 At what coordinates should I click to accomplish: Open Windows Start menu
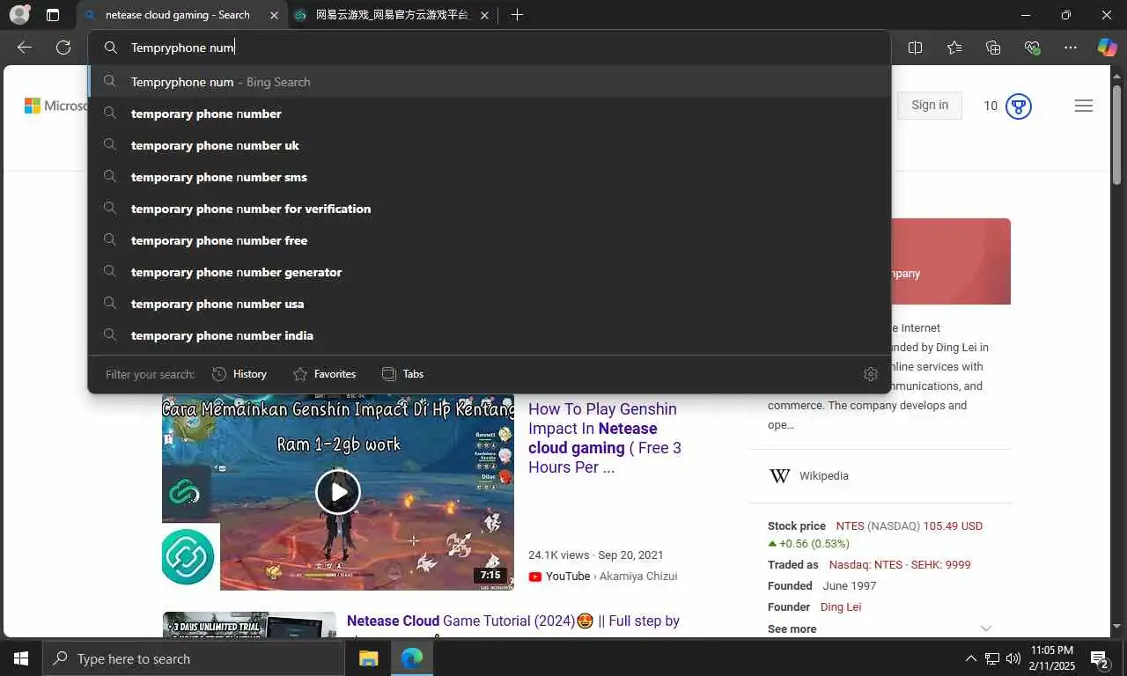click(x=21, y=658)
